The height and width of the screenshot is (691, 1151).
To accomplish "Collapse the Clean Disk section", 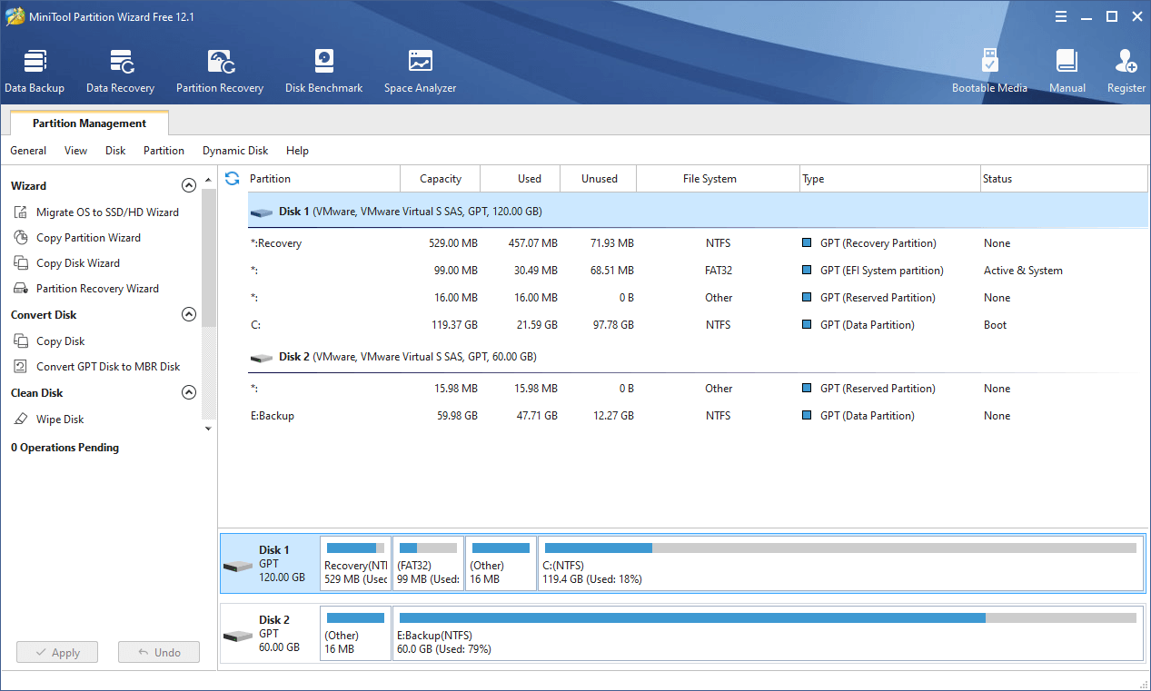I will [189, 393].
